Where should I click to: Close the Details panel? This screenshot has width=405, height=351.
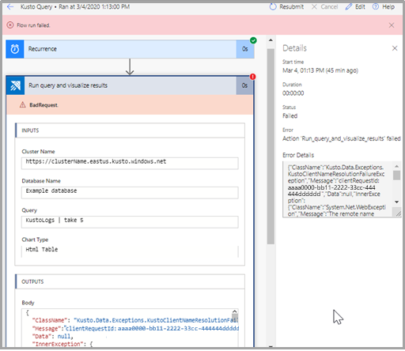point(395,48)
